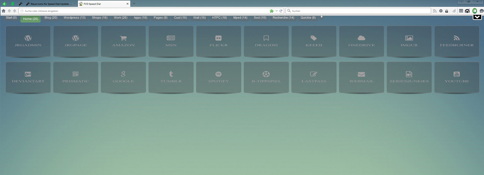The image size is (484, 175).
Task: Click the pinned green puzzle-piece tab
Action: [12, 4]
